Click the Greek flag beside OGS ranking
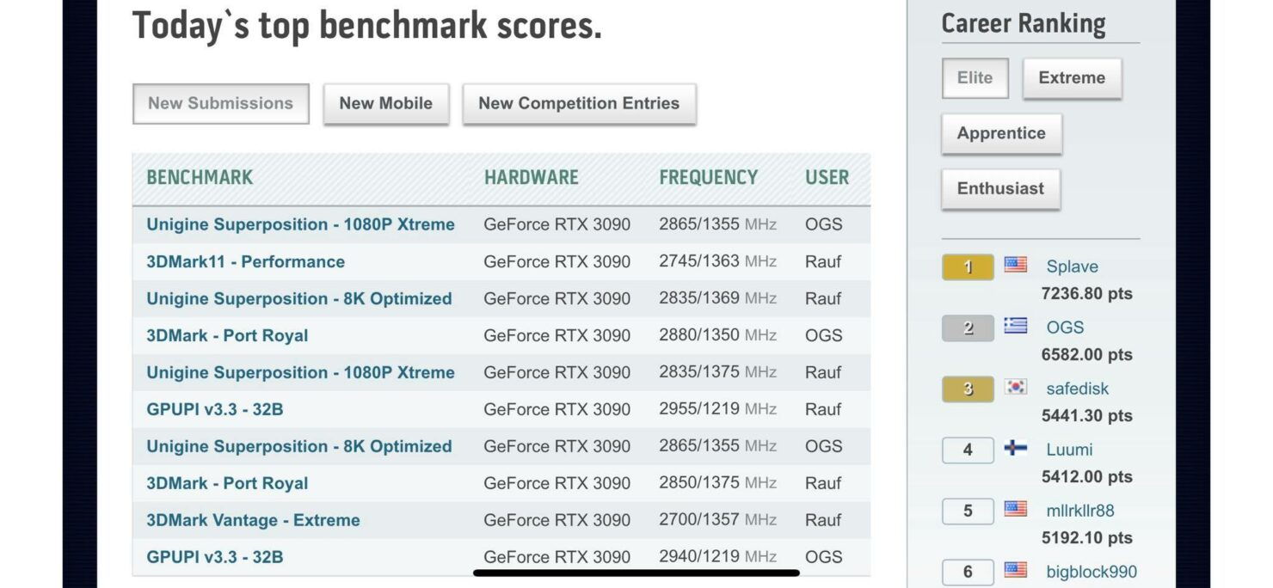Viewport: 1273px width, 588px height. pos(1016,326)
